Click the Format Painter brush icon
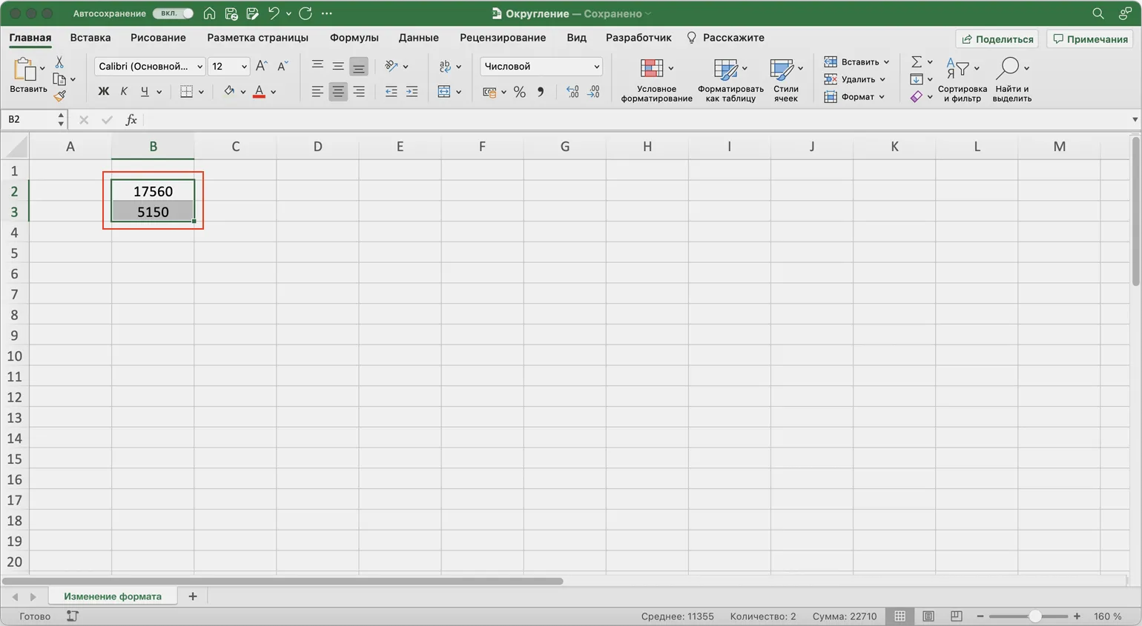The width and height of the screenshot is (1142, 626). [60, 96]
